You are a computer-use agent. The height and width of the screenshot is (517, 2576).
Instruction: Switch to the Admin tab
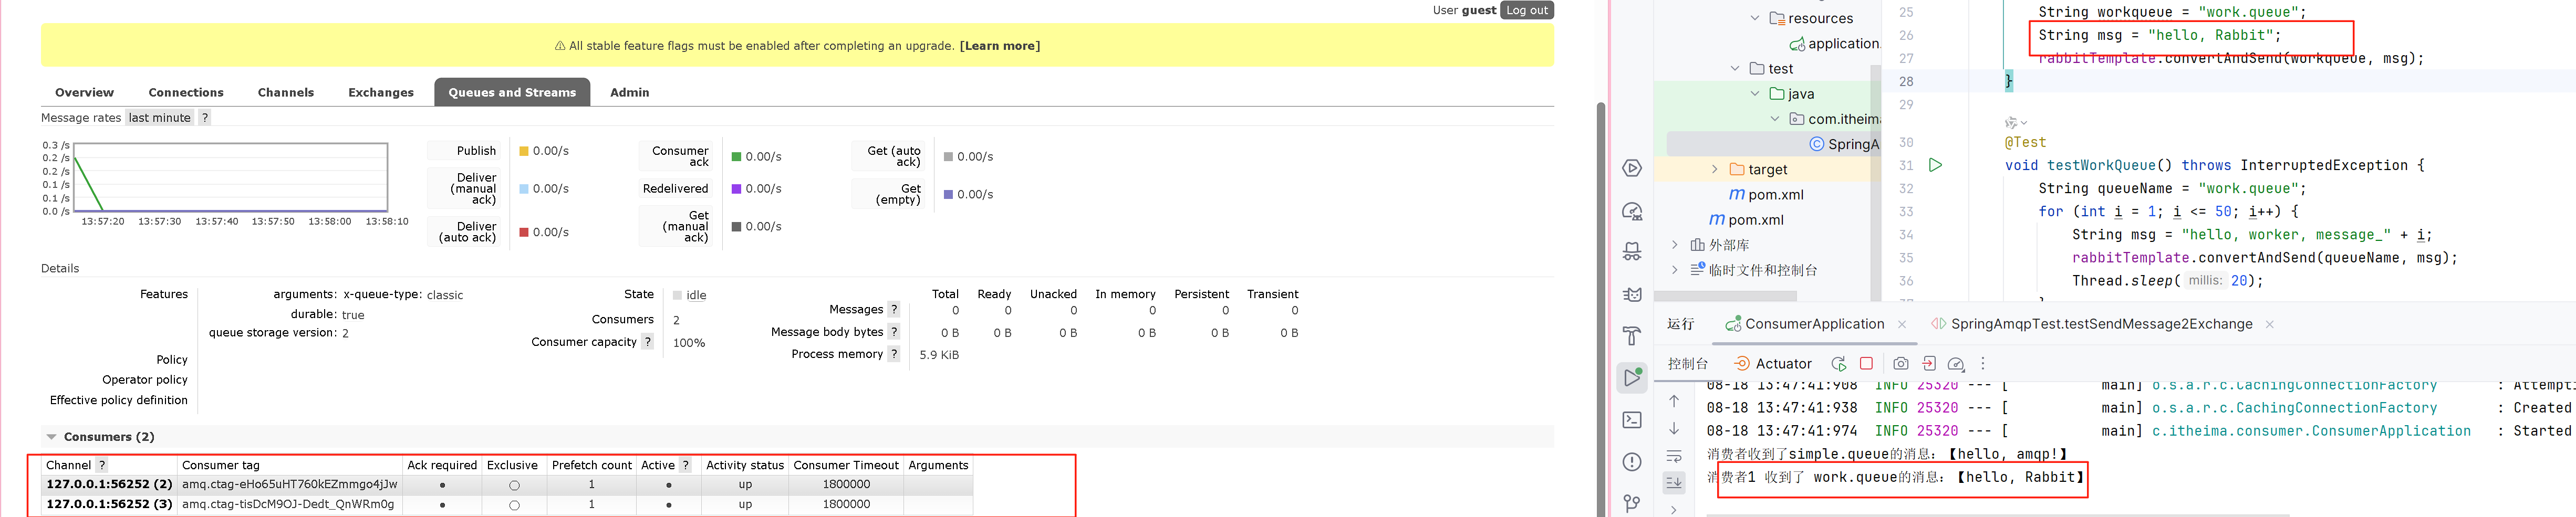coord(630,92)
